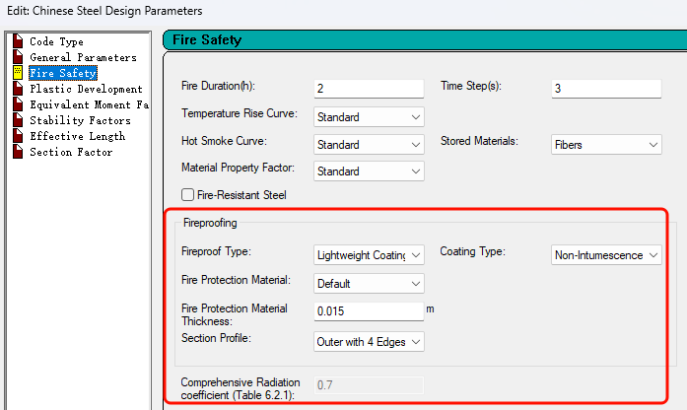Open the Section Profile dropdown
This screenshot has height=410, width=687.
[369, 342]
